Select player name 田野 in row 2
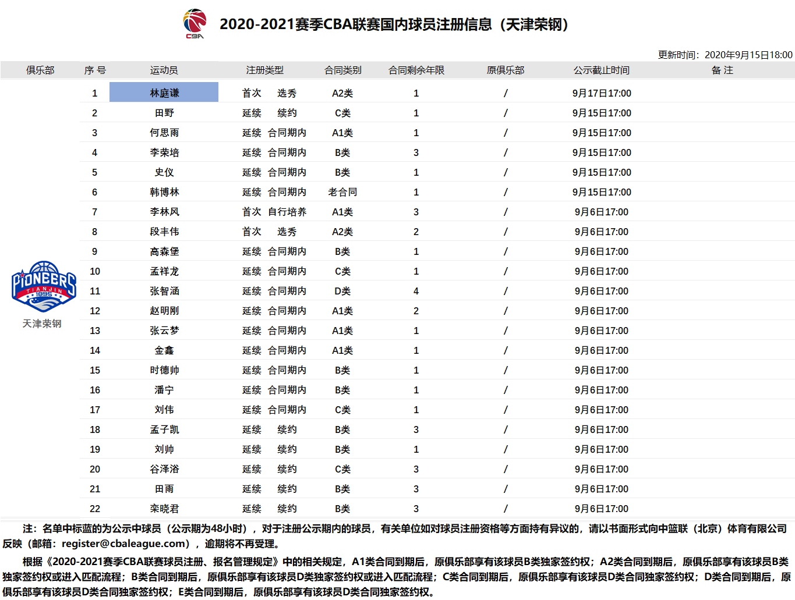 [164, 113]
